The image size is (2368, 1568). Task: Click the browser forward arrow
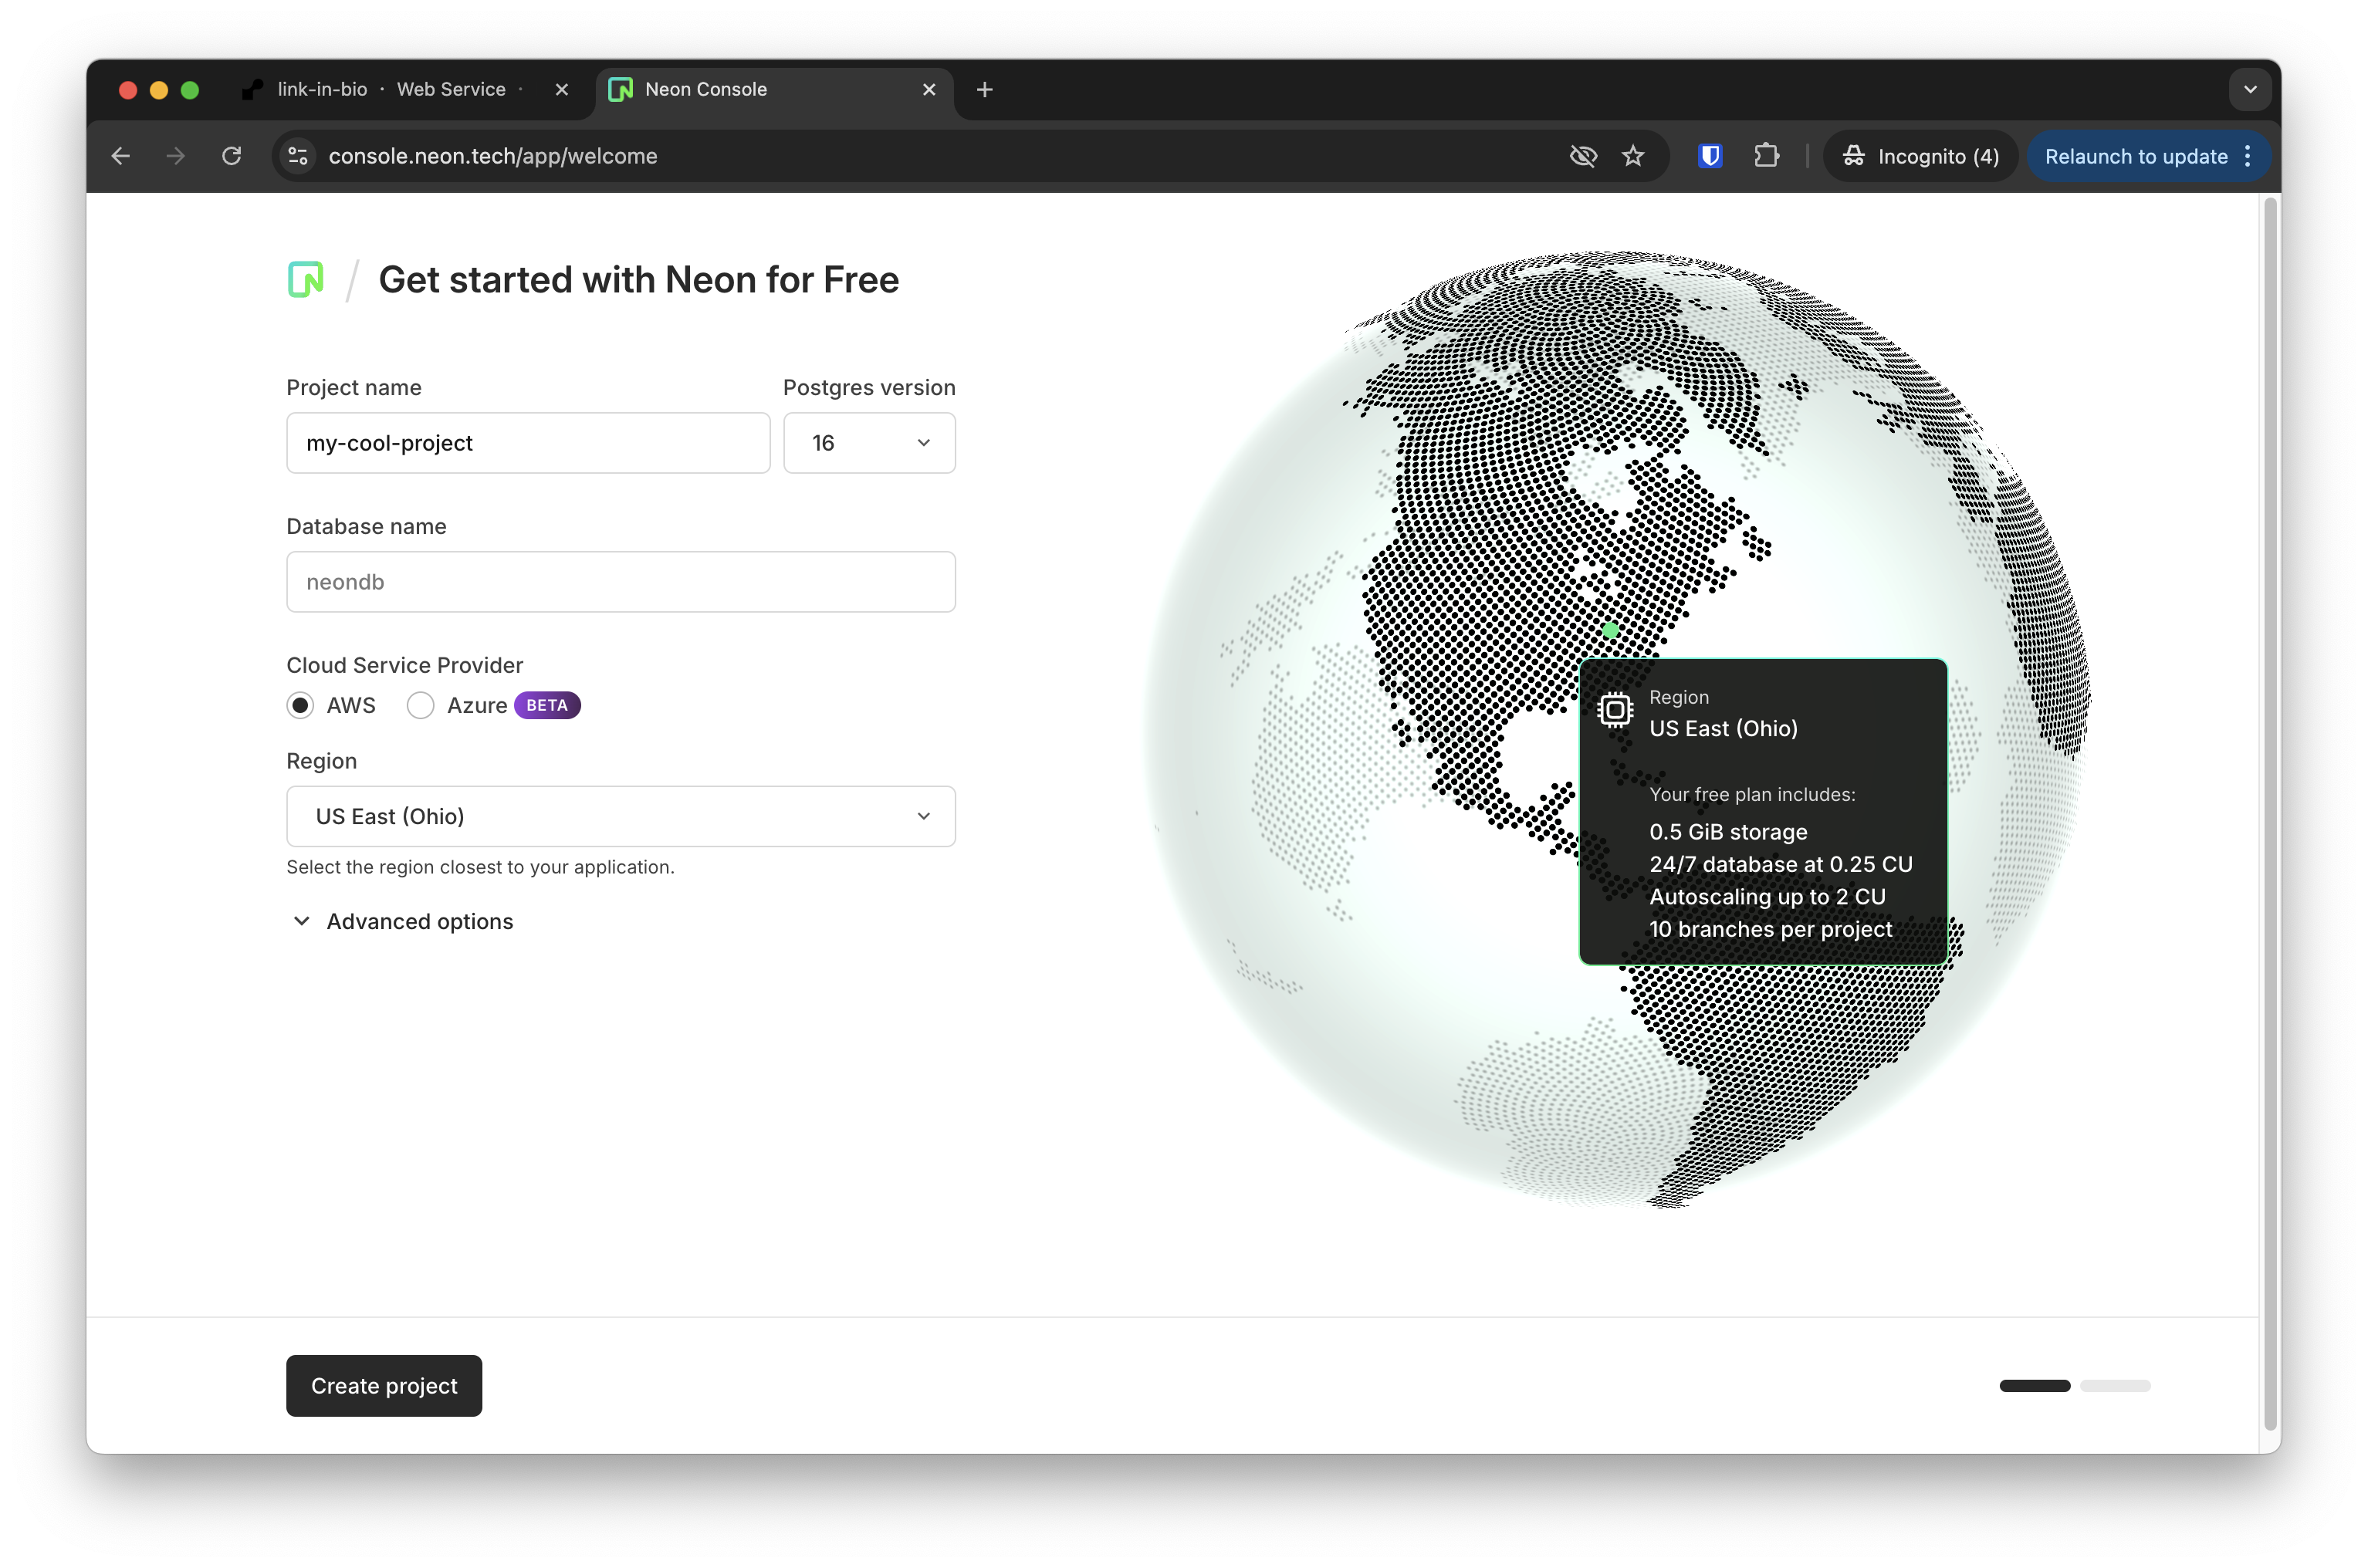(176, 156)
